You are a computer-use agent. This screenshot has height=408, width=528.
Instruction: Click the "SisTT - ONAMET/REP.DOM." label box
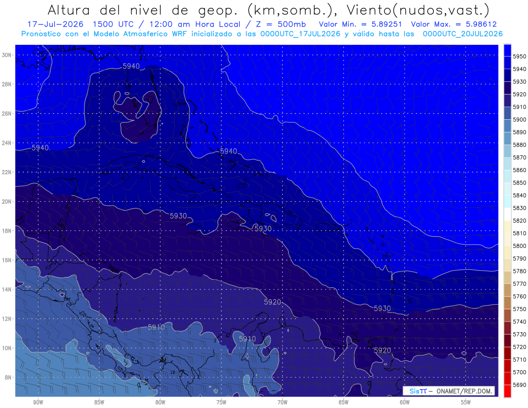448,391
